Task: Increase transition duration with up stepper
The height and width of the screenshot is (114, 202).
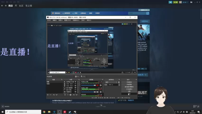Action: click(x=119, y=84)
